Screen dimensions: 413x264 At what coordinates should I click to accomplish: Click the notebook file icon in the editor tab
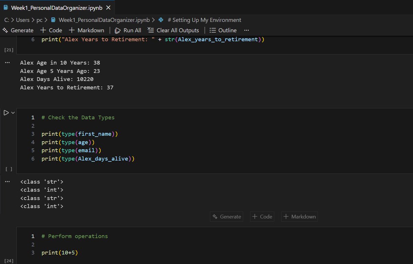pyautogui.click(x=6, y=7)
